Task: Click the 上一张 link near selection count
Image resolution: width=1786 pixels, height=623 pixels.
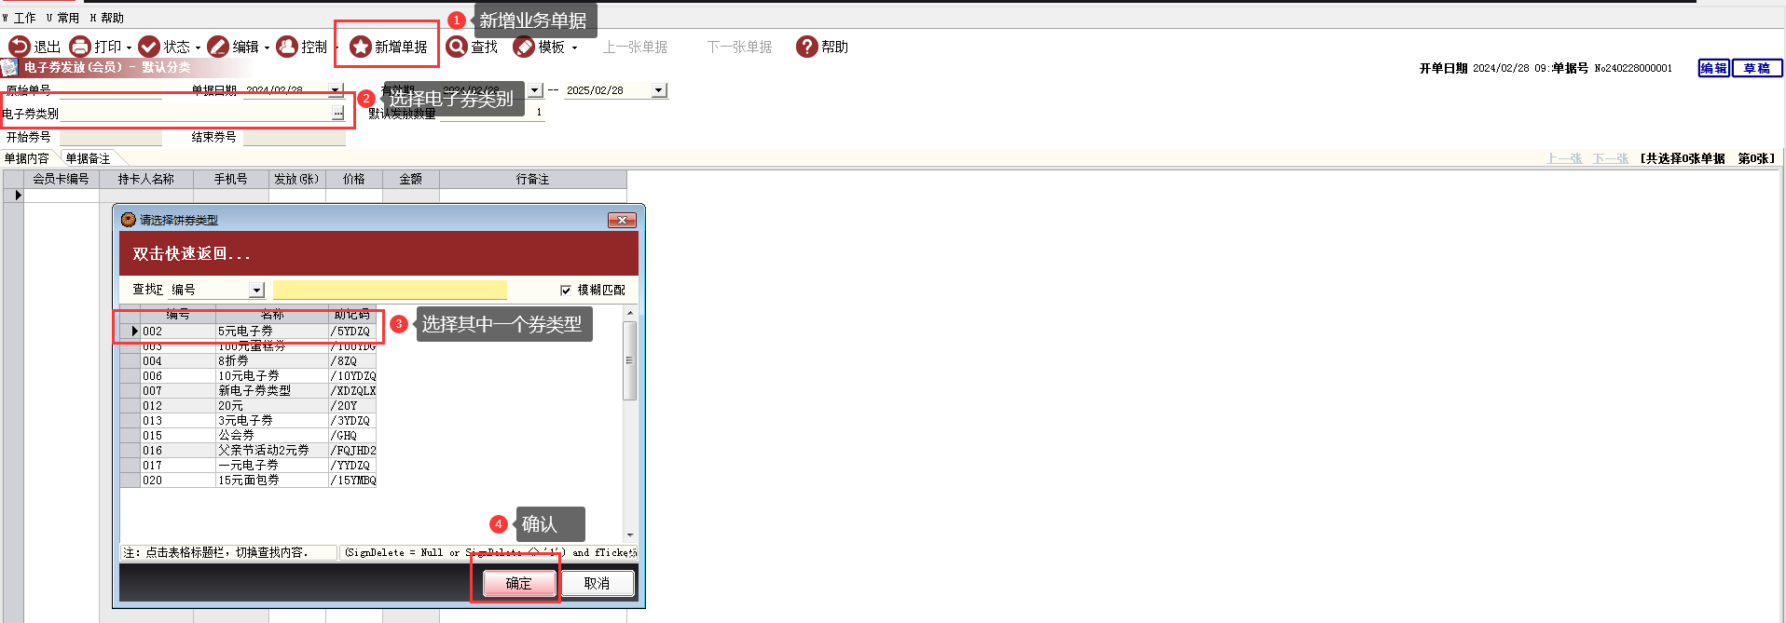Action: [x=1564, y=158]
